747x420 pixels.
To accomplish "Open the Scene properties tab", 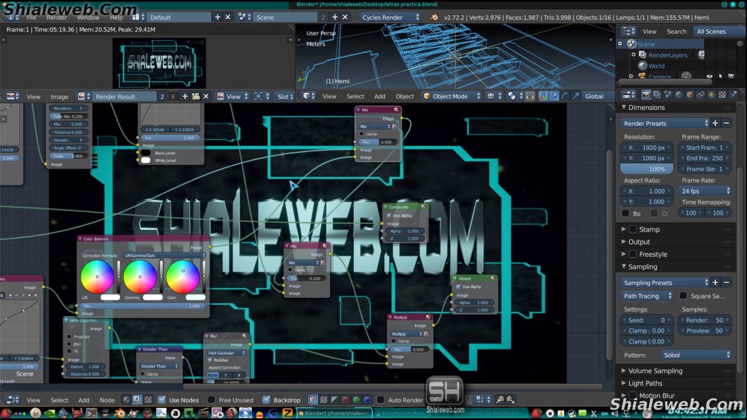I will 668,95.
